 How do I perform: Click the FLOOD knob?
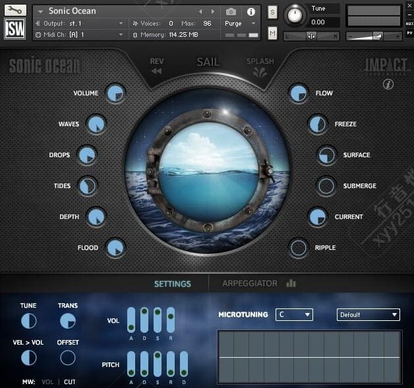(x=115, y=248)
